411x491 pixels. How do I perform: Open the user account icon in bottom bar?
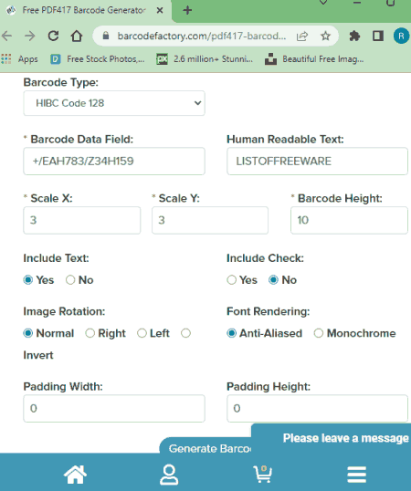[169, 475]
